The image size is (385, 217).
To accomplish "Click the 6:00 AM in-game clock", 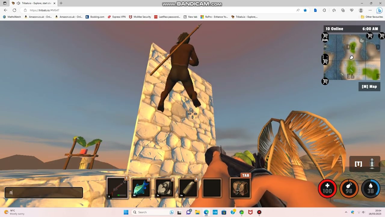I will coord(370,29).
